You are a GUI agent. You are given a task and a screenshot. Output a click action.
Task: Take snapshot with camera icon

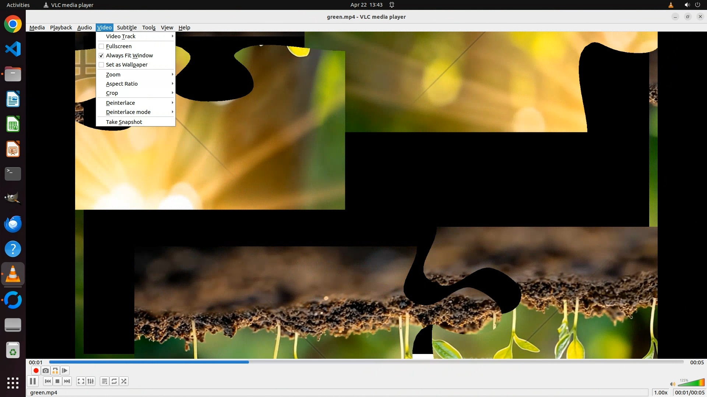45,371
